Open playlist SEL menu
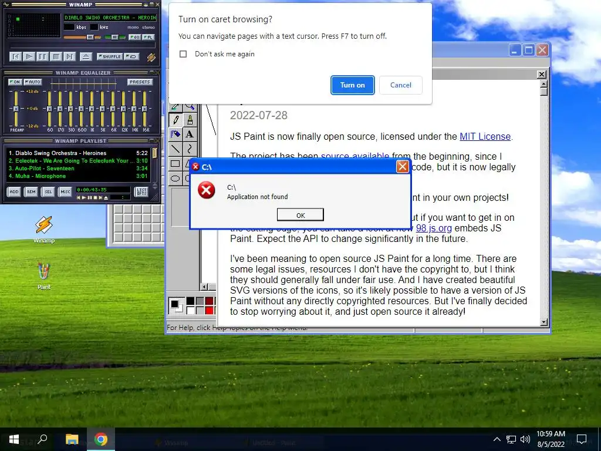This screenshot has height=451, width=601. pyautogui.click(x=48, y=191)
